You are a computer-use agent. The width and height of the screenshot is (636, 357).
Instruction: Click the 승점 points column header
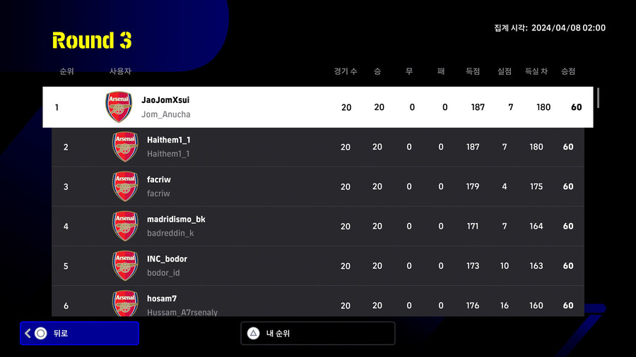(x=568, y=71)
